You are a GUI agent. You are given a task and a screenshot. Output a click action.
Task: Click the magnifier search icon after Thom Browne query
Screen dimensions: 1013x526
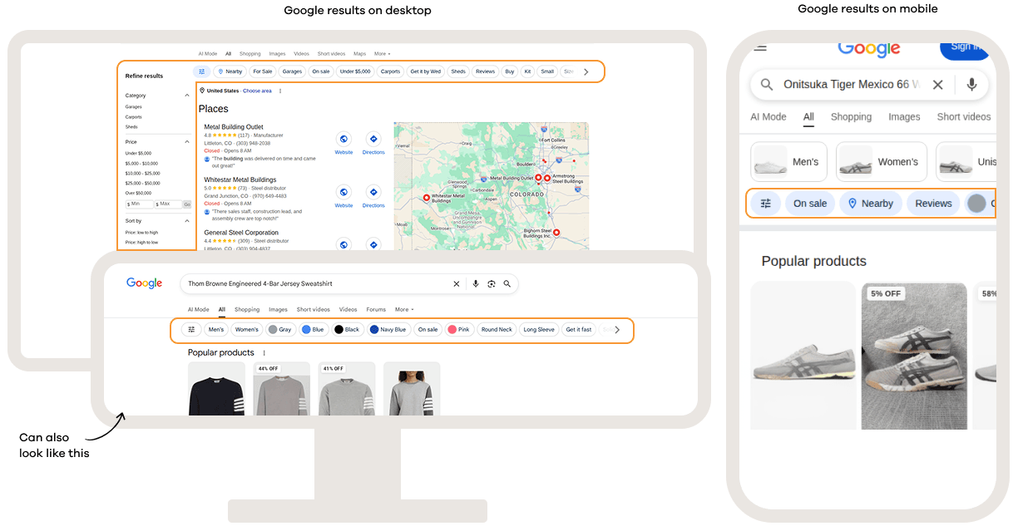click(507, 284)
